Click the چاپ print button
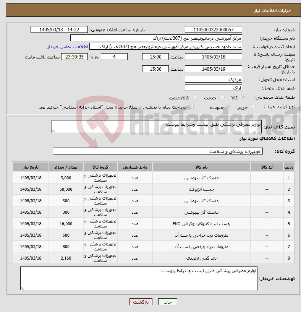 coord(168,302)
